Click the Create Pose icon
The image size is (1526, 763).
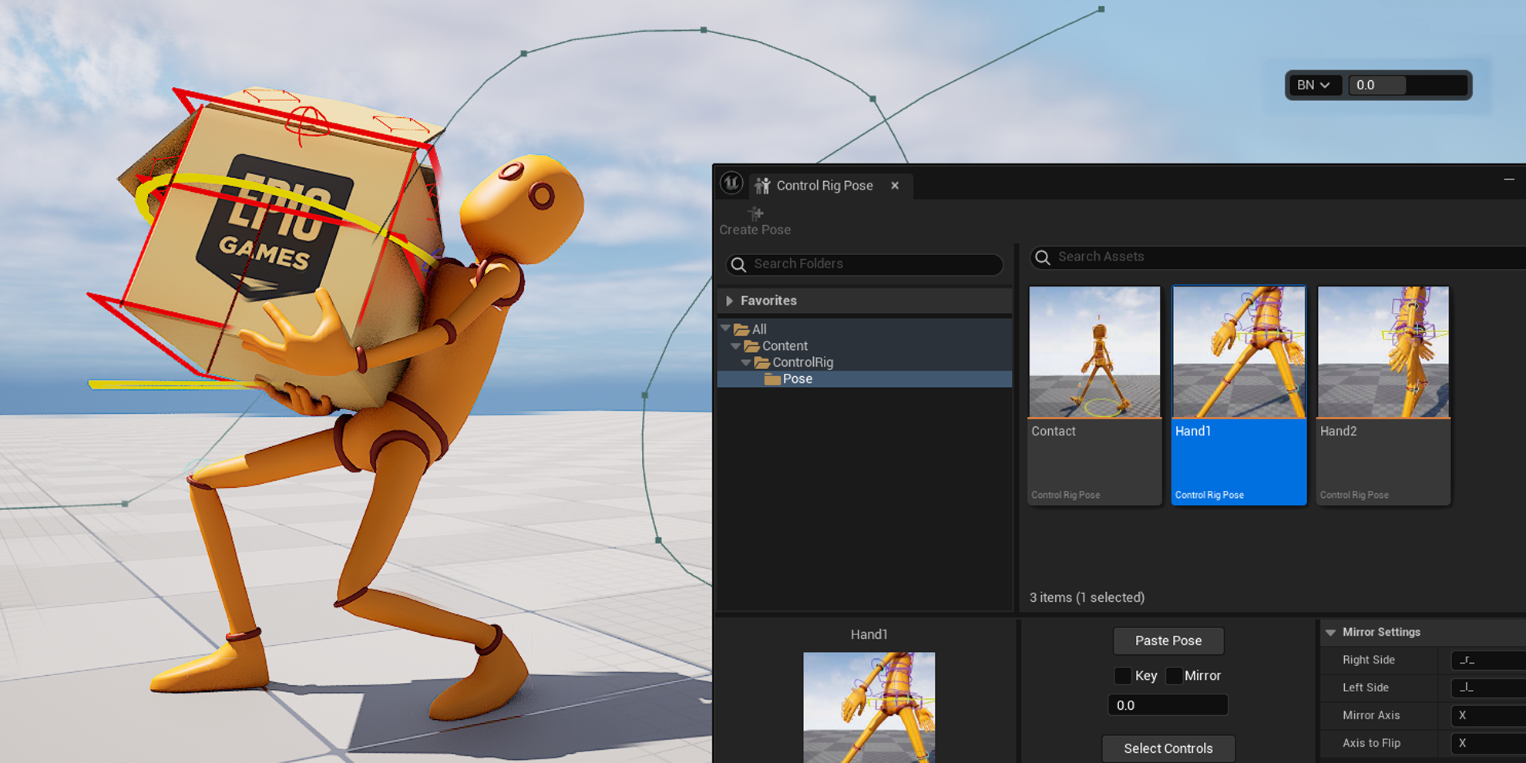pos(755,213)
